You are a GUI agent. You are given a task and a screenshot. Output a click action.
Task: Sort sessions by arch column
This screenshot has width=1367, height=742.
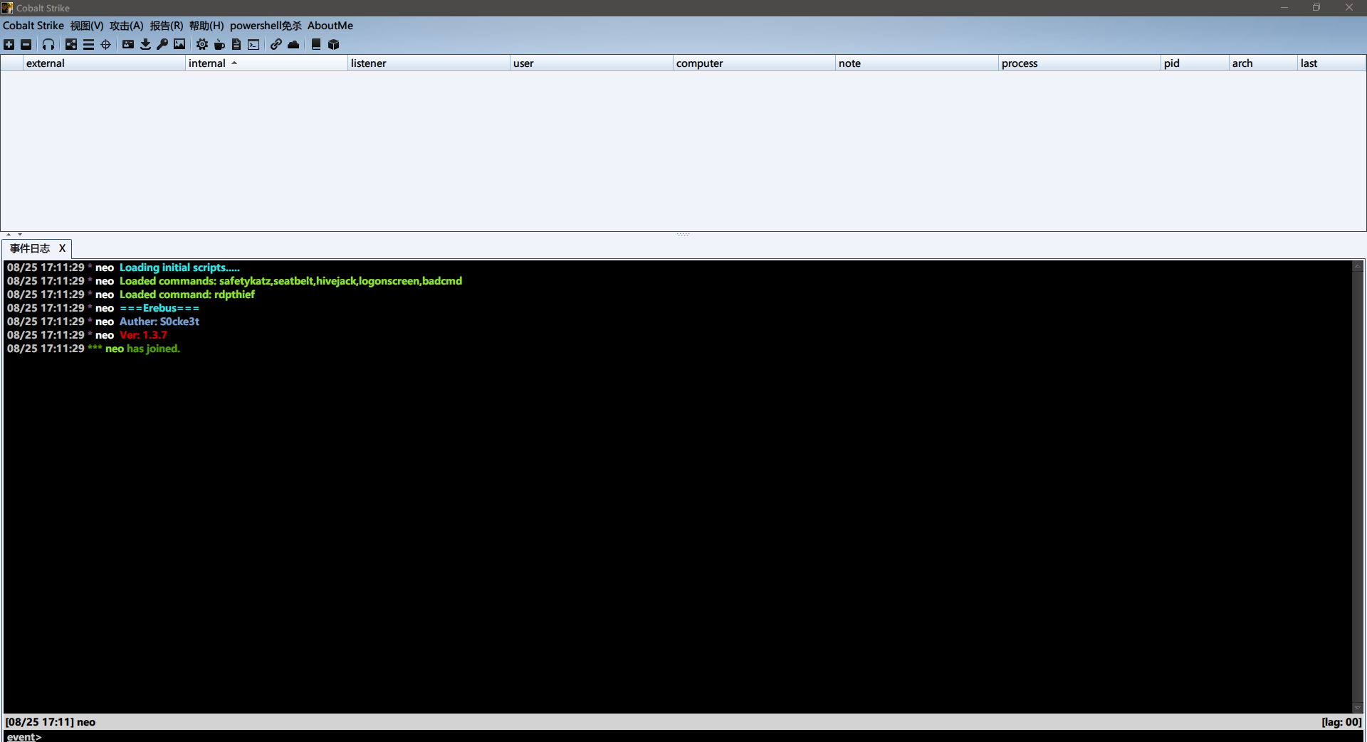coord(1263,63)
